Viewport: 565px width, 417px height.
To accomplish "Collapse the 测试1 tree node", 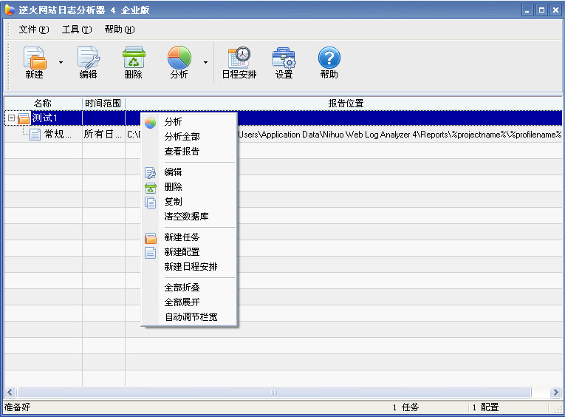I will (10, 118).
